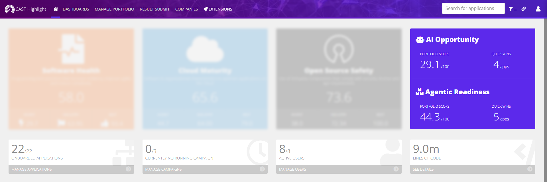Screen dimensions: 547x182
Task: Click the AI Opportunity robot icon
Action: [x=420, y=40]
